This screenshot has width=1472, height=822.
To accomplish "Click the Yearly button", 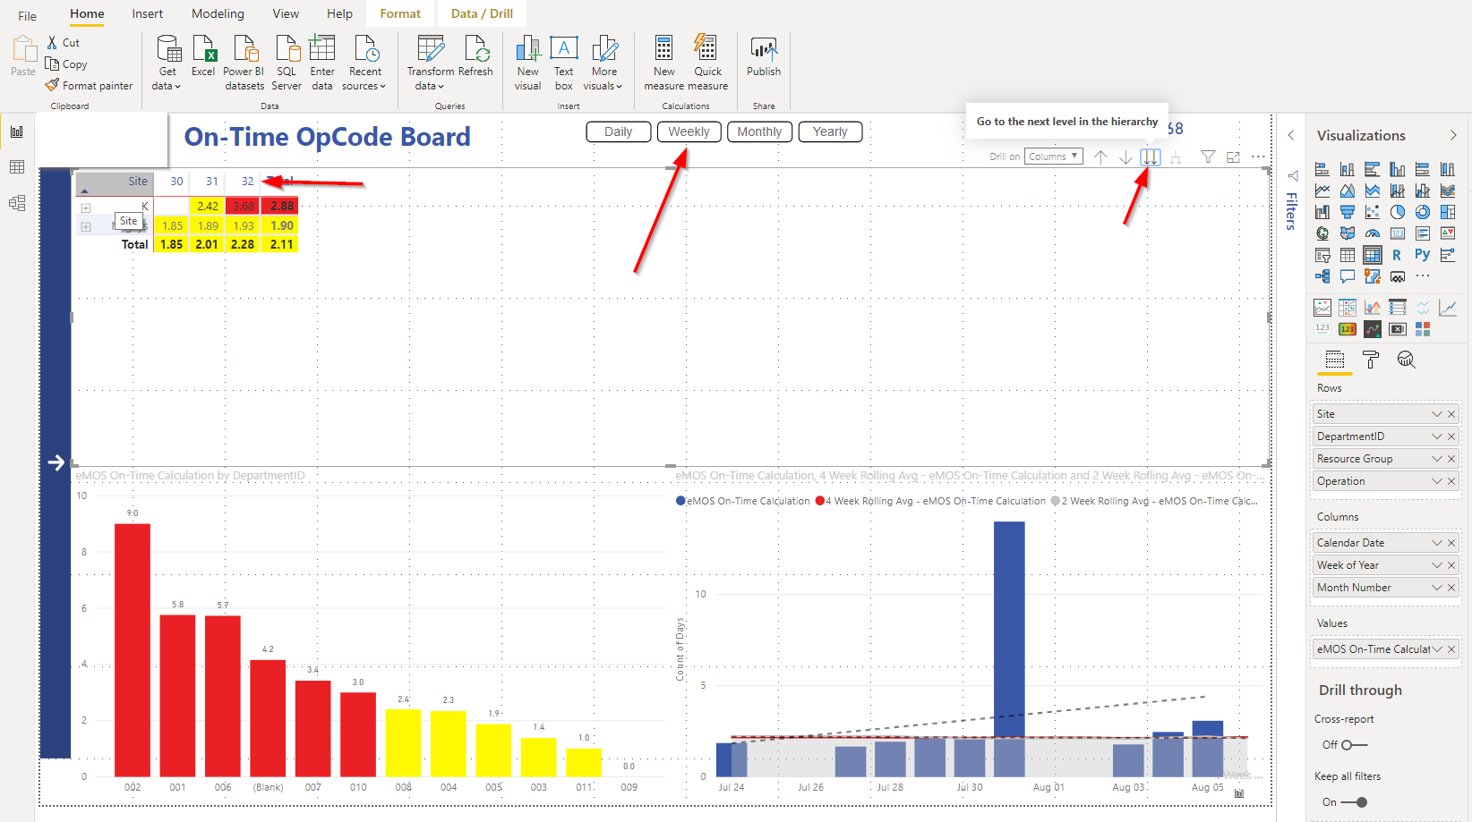I will point(830,131).
